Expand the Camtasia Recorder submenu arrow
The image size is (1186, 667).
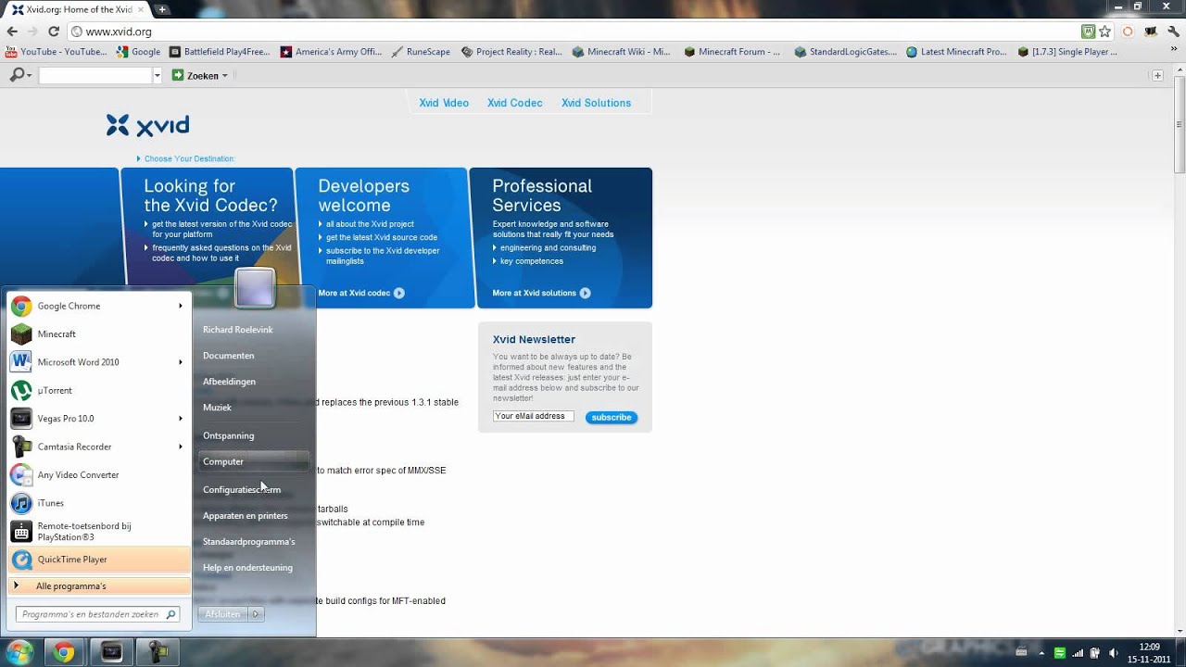point(181,447)
